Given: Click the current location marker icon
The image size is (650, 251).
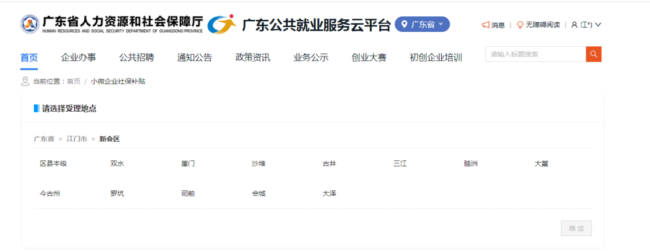Looking at the screenshot, I should click(x=25, y=81).
